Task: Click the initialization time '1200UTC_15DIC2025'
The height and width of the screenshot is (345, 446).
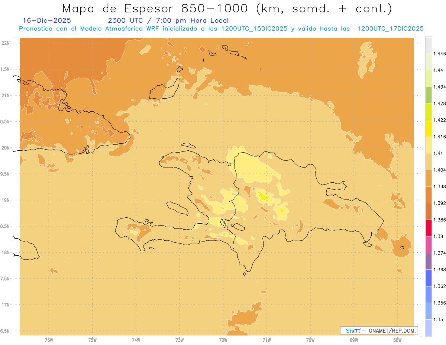Action: tap(254, 29)
